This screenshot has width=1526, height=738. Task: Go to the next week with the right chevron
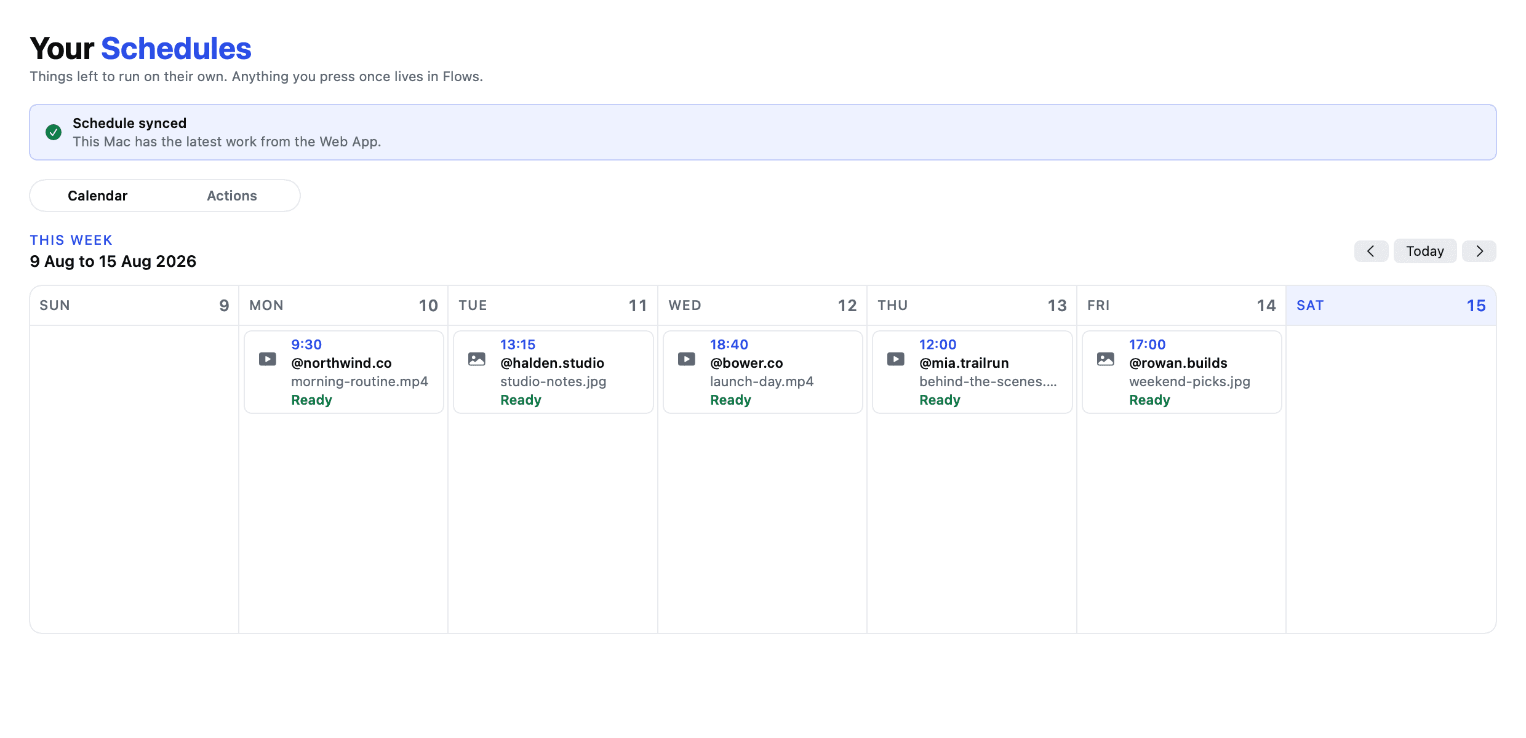pyautogui.click(x=1479, y=251)
